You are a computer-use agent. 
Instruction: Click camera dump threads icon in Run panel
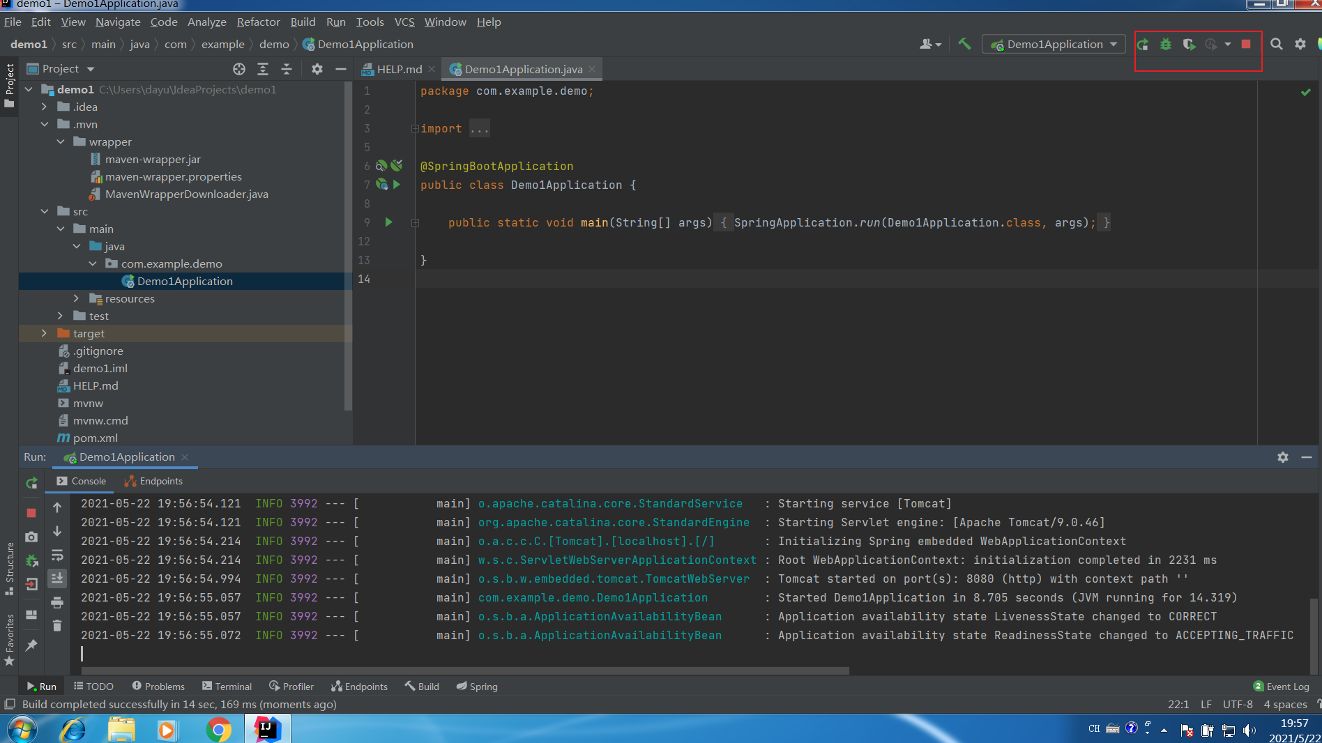click(x=31, y=537)
